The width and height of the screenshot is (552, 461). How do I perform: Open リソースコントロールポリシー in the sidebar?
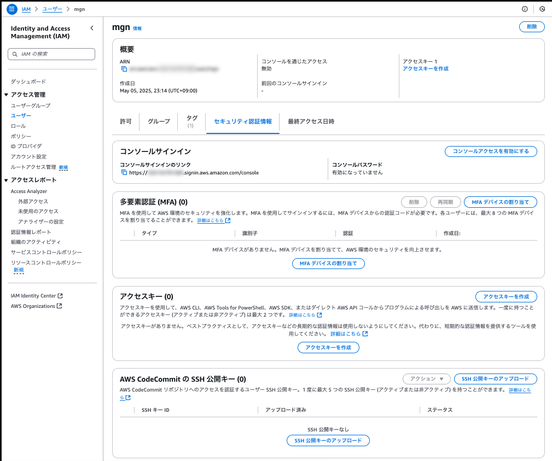point(46,262)
